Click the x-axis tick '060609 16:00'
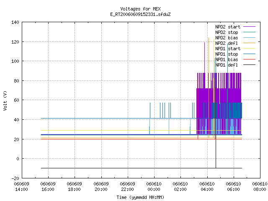This screenshot has width=268, height=201. 48,187
